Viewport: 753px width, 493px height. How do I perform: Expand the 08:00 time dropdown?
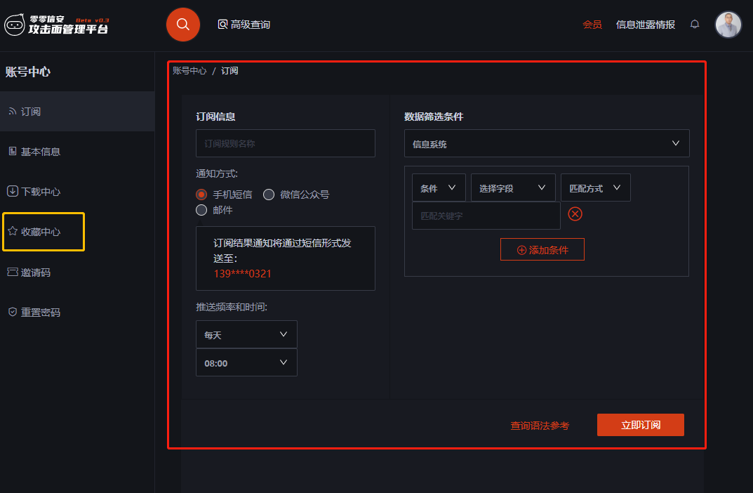point(246,363)
